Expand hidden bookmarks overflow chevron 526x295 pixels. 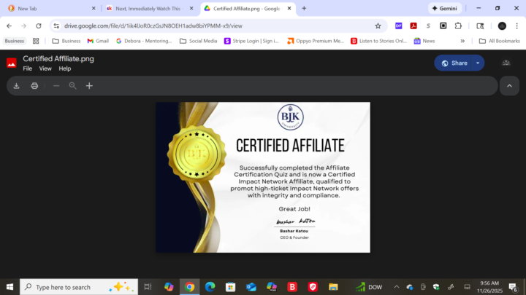[462, 41]
